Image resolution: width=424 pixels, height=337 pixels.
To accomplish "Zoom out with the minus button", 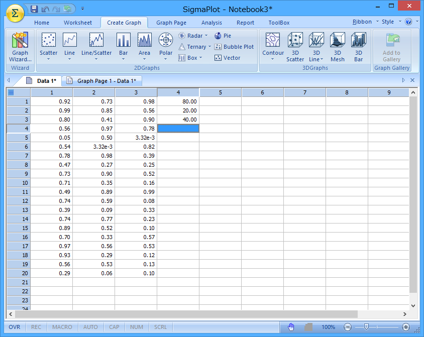I will (x=348, y=327).
